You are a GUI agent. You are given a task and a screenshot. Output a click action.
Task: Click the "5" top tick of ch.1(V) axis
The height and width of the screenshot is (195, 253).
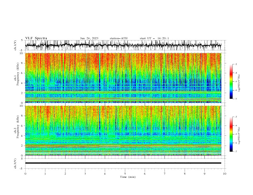22,40
